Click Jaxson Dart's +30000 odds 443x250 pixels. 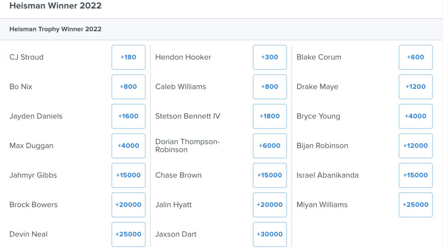[269, 234]
